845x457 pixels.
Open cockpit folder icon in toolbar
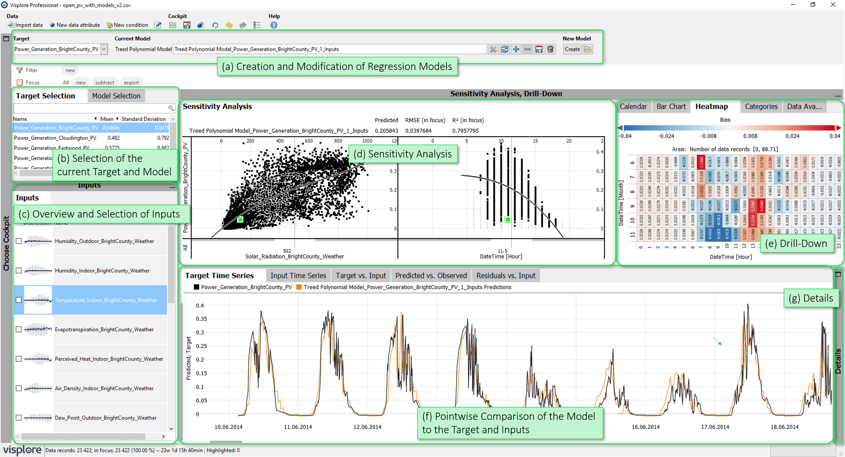coord(173,25)
